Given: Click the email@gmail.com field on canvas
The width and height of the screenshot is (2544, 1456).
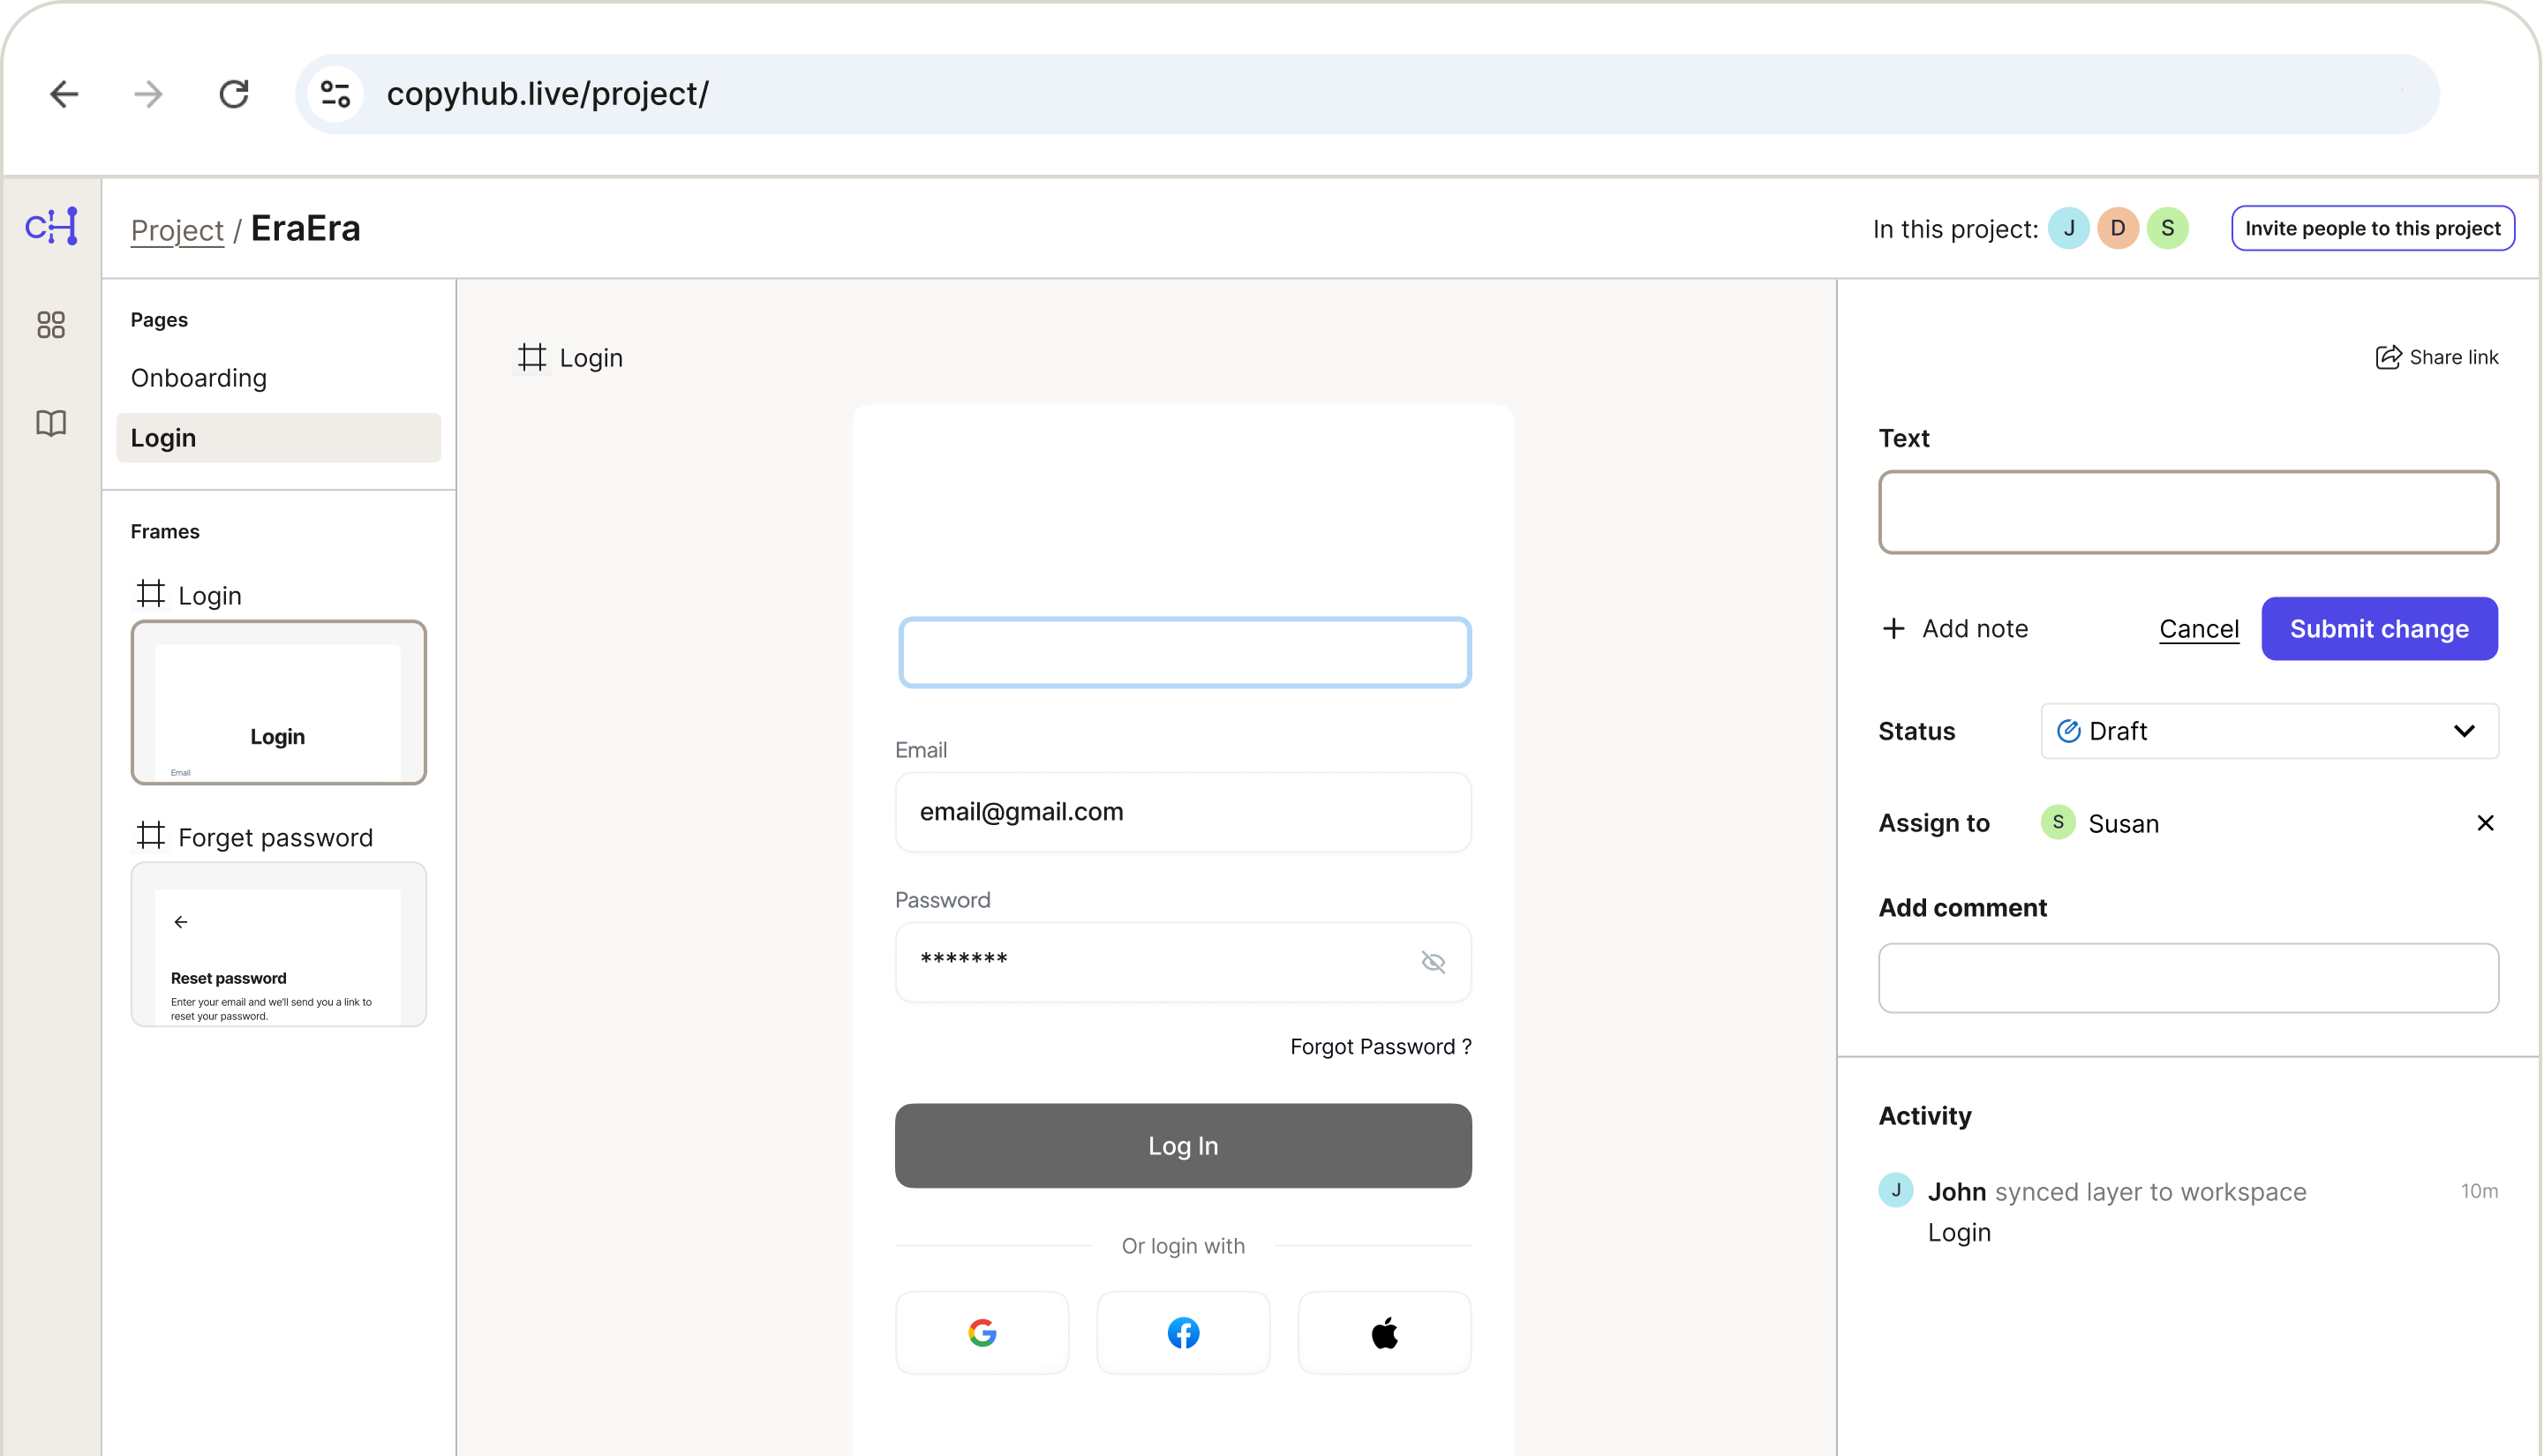Looking at the screenshot, I should click(x=1183, y=812).
